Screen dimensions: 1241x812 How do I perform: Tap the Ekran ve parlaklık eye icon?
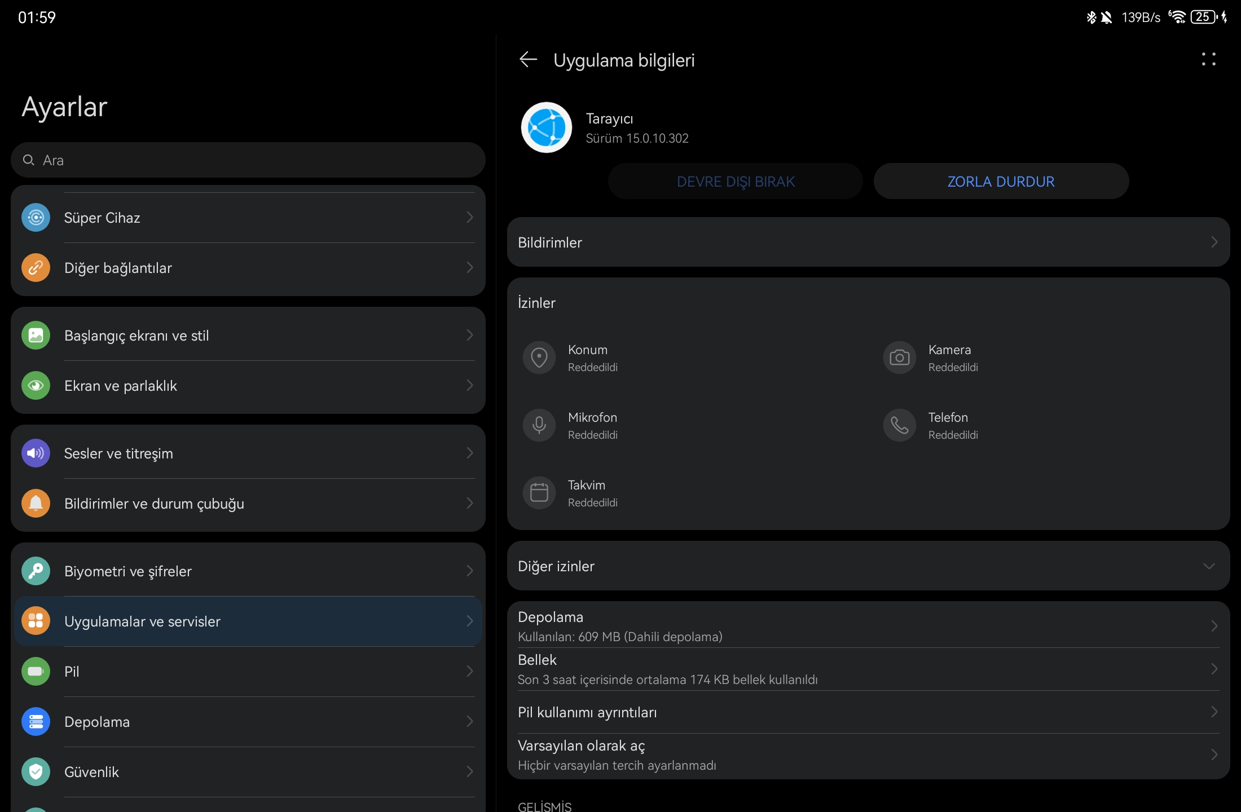pos(36,386)
